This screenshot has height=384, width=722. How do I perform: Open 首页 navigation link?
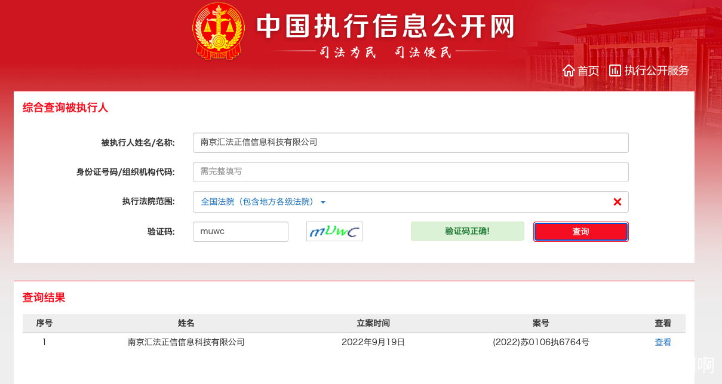[x=588, y=70]
